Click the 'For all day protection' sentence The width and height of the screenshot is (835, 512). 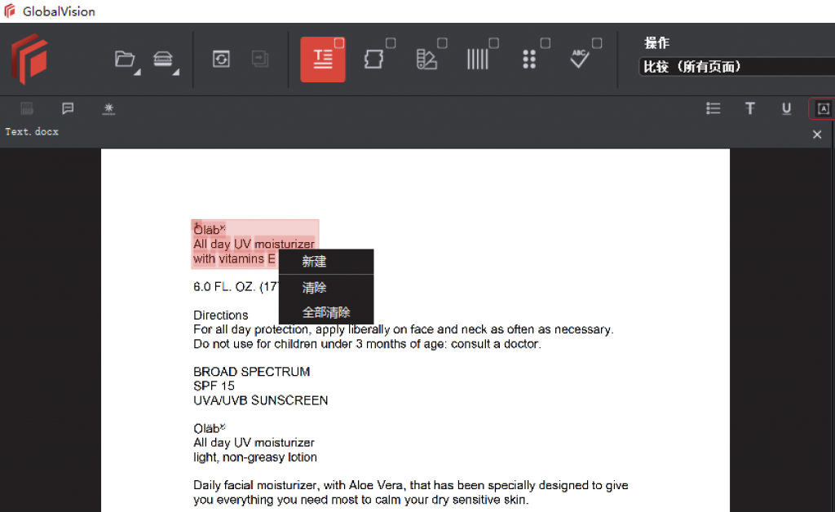pos(403,329)
